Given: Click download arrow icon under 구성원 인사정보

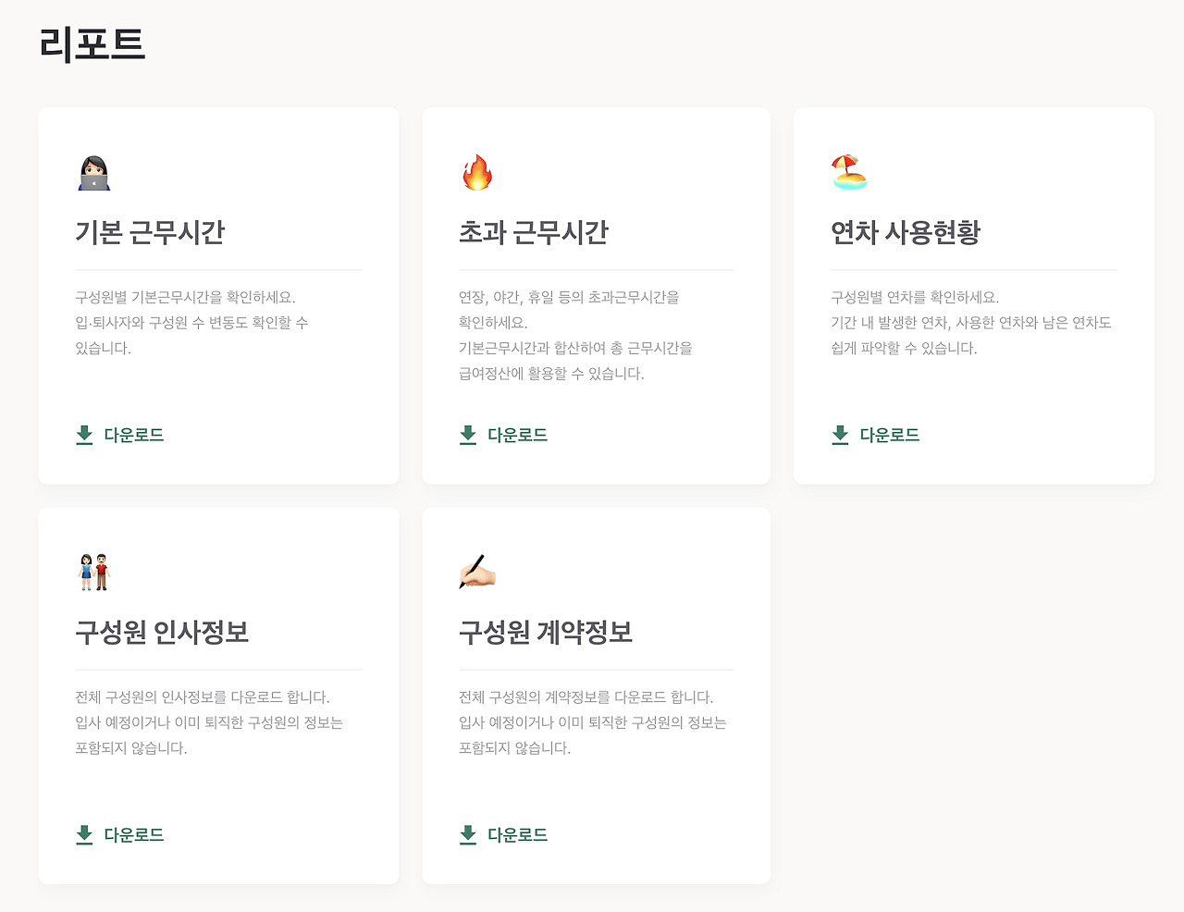Looking at the screenshot, I should [84, 834].
